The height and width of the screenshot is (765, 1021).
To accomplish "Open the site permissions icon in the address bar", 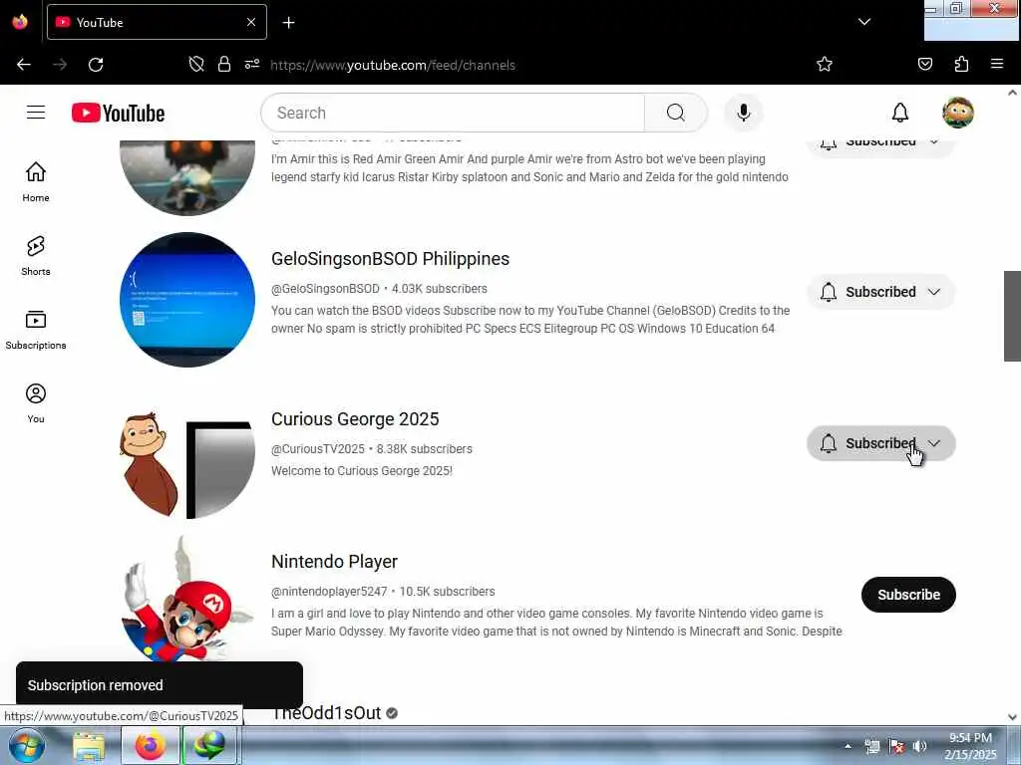I will click(x=252, y=65).
